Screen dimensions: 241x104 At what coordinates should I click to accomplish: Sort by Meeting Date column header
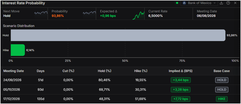click(14, 71)
